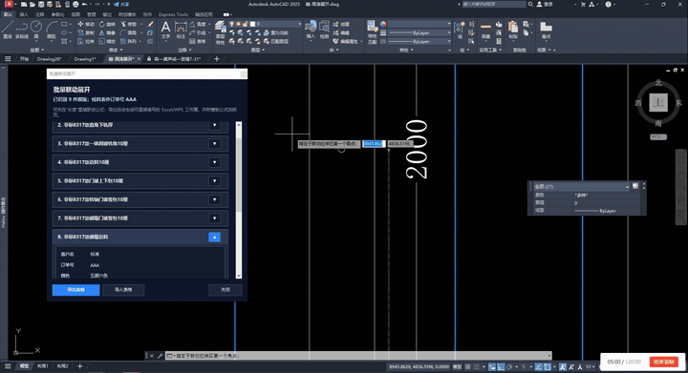688x373 pixels.
Task: Expand item 7 门坡竖包10厘 in the list
Action: (x=215, y=218)
